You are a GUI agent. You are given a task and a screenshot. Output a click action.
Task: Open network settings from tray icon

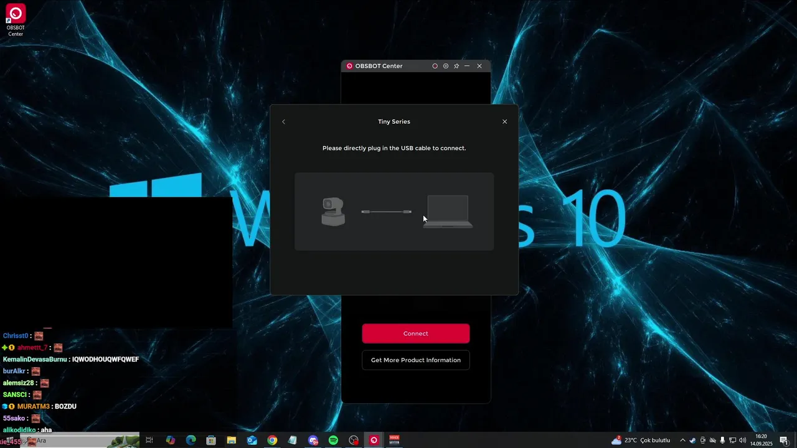click(733, 441)
